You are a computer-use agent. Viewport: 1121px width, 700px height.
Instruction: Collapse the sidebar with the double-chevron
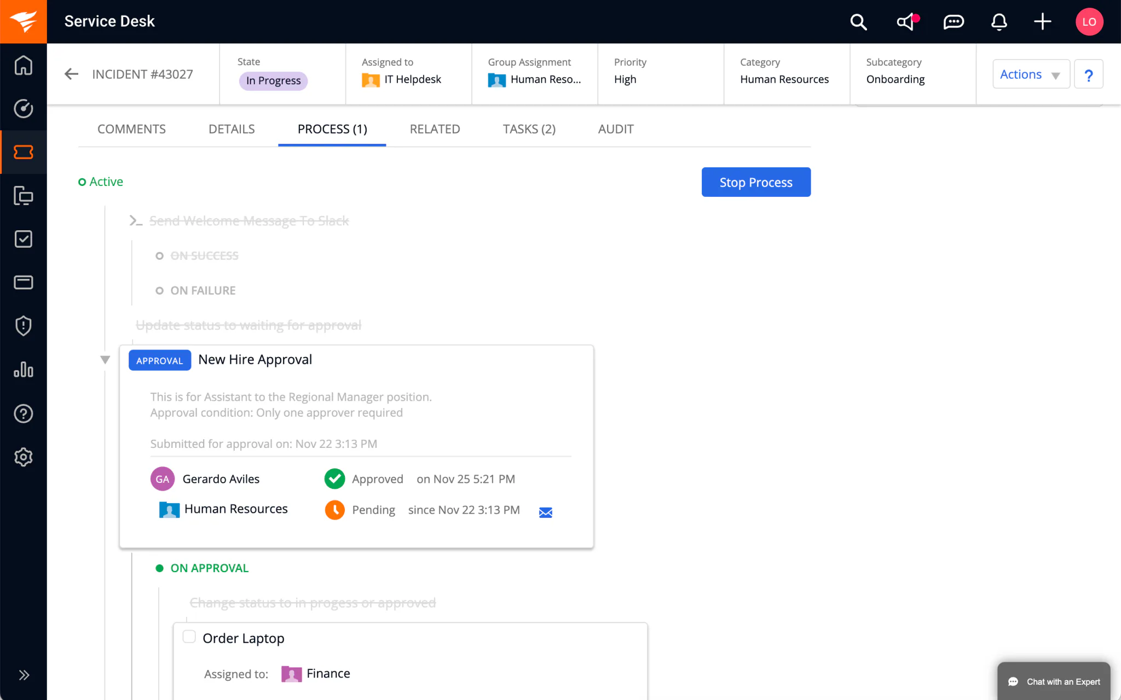coord(23,675)
